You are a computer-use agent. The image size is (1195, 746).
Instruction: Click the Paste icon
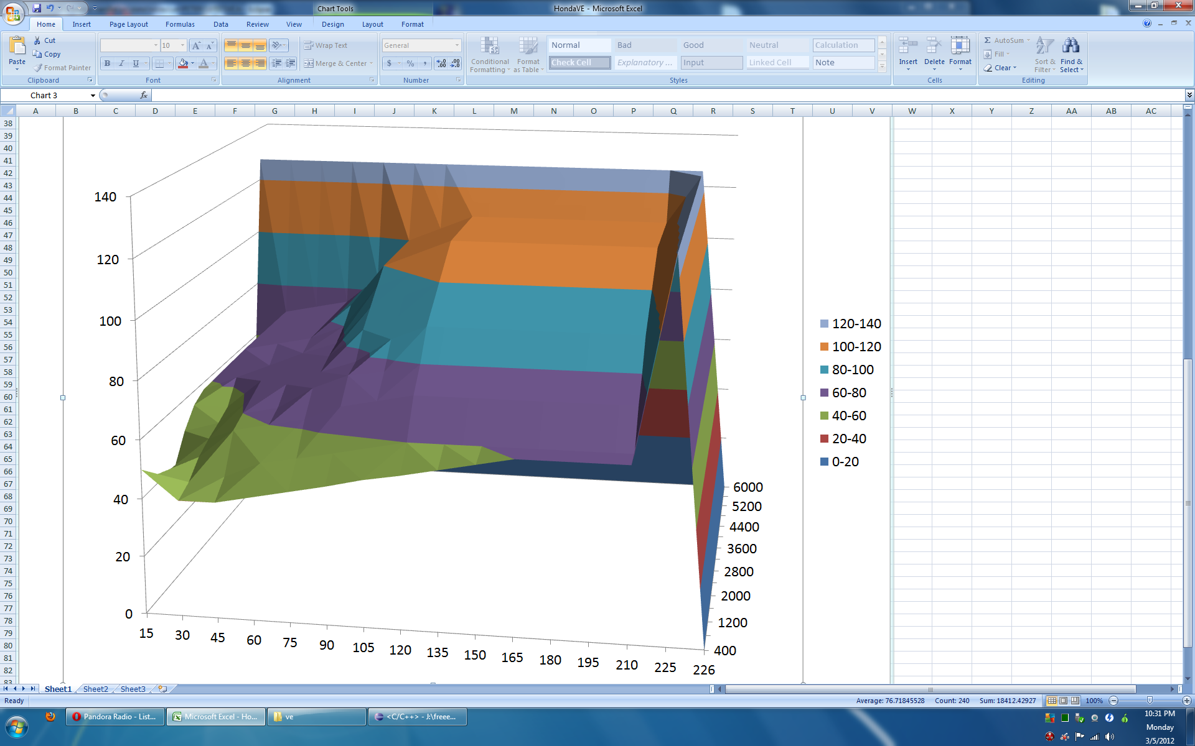[17, 47]
